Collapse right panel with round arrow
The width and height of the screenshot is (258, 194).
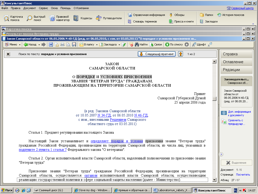221,154
